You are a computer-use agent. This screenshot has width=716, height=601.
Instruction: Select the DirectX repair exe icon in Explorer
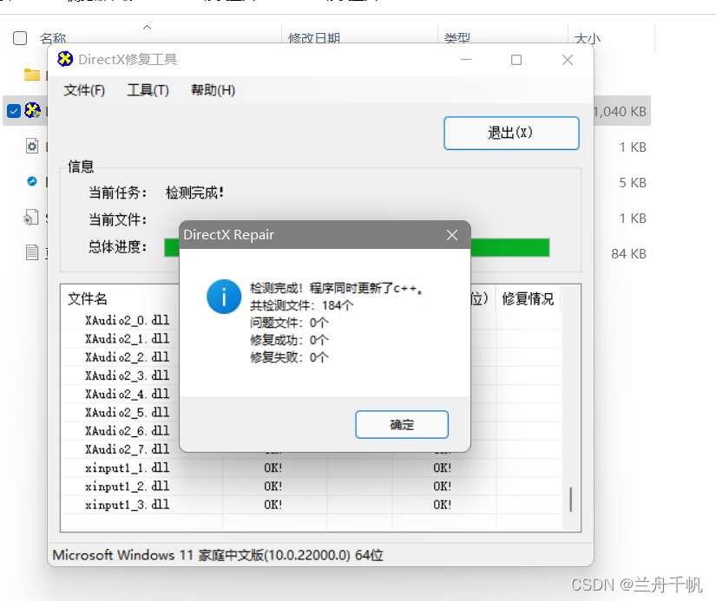[32, 110]
